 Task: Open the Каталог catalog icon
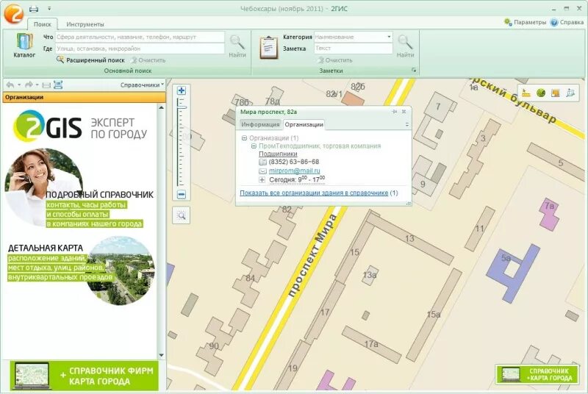click(24, 46)
